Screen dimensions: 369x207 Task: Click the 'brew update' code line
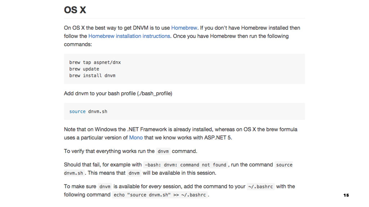(84, 69)
